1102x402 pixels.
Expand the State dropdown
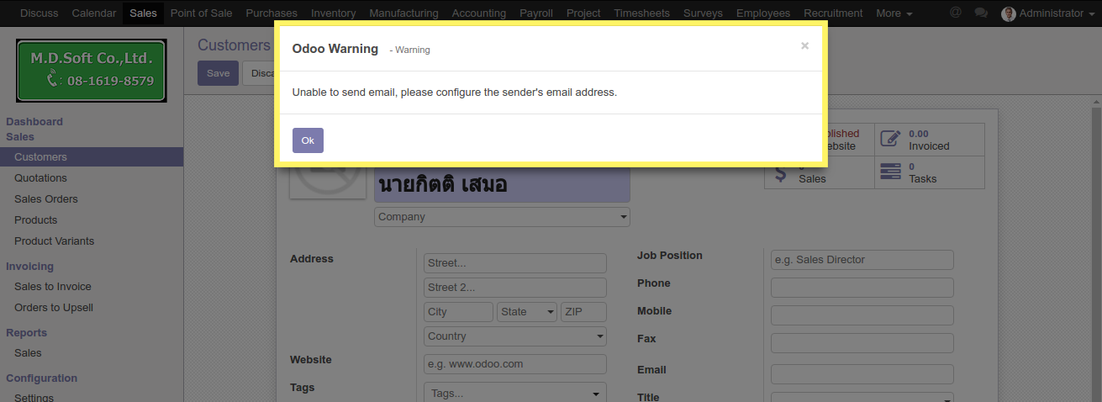pyautogui.click(x=527, y=312)
